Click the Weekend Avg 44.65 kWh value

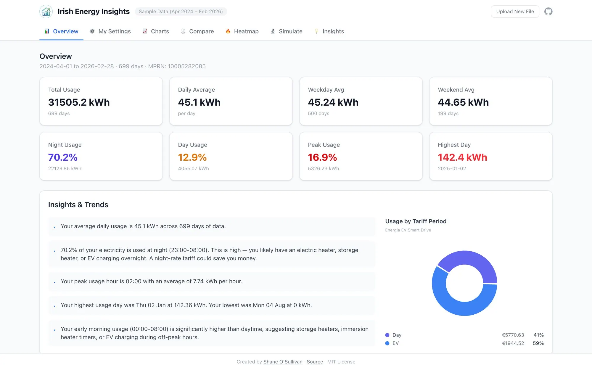[x=463, y=102]
